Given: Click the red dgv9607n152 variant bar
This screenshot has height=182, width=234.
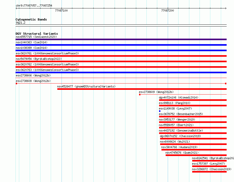Looking at the screenshot, I should click(x=194, y=139).
